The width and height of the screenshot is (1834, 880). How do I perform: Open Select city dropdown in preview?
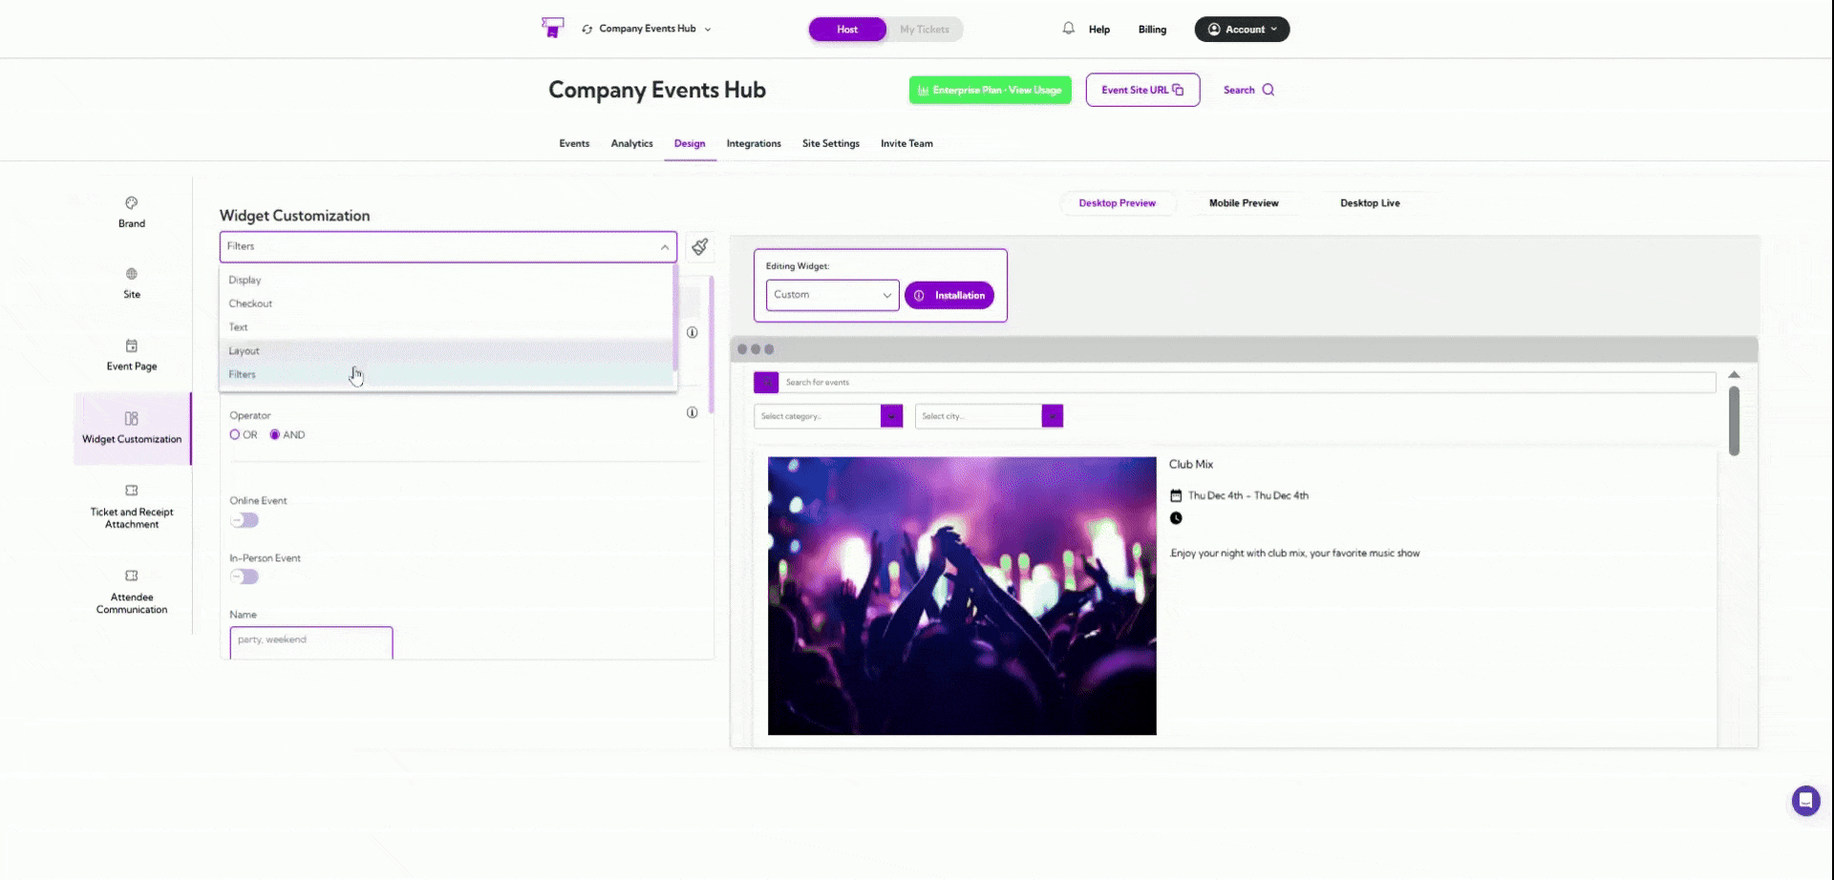click(x=989, y=416)
